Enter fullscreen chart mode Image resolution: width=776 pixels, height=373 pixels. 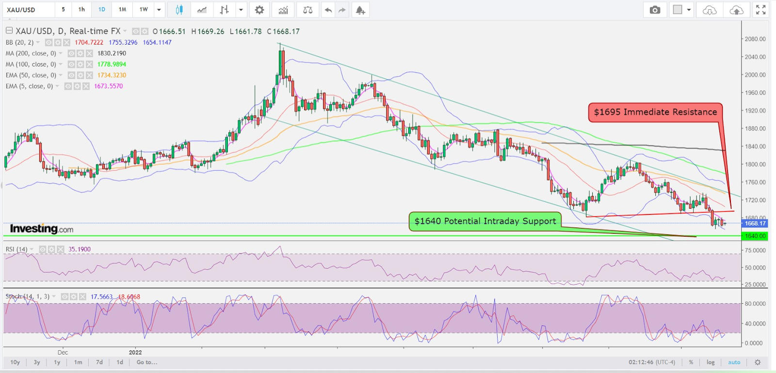coord(761,10)
